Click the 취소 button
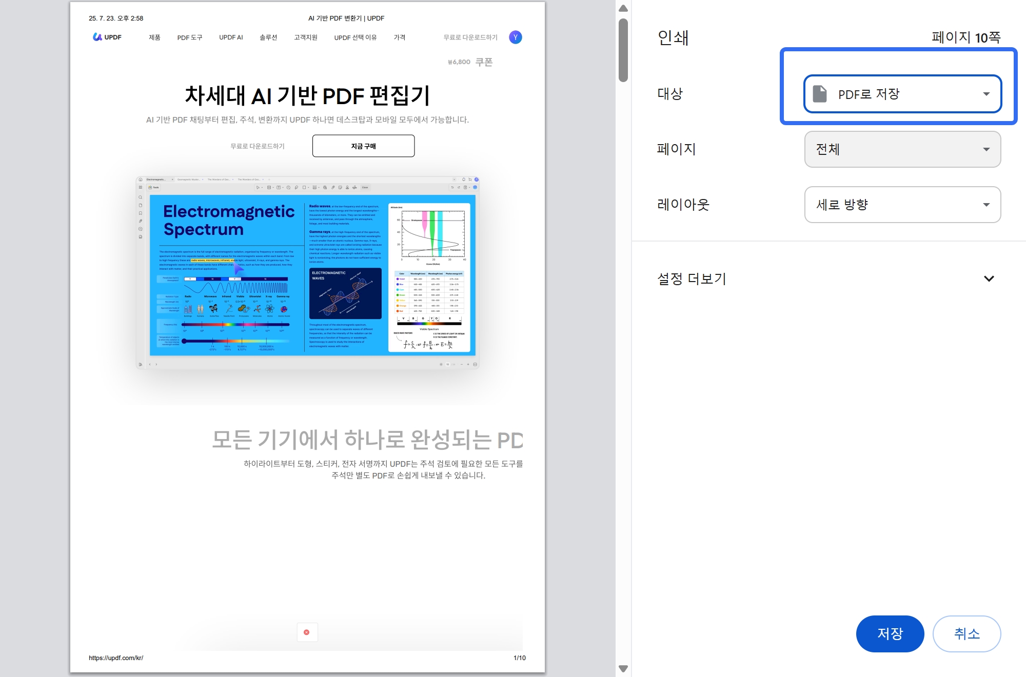 [966, 634]
